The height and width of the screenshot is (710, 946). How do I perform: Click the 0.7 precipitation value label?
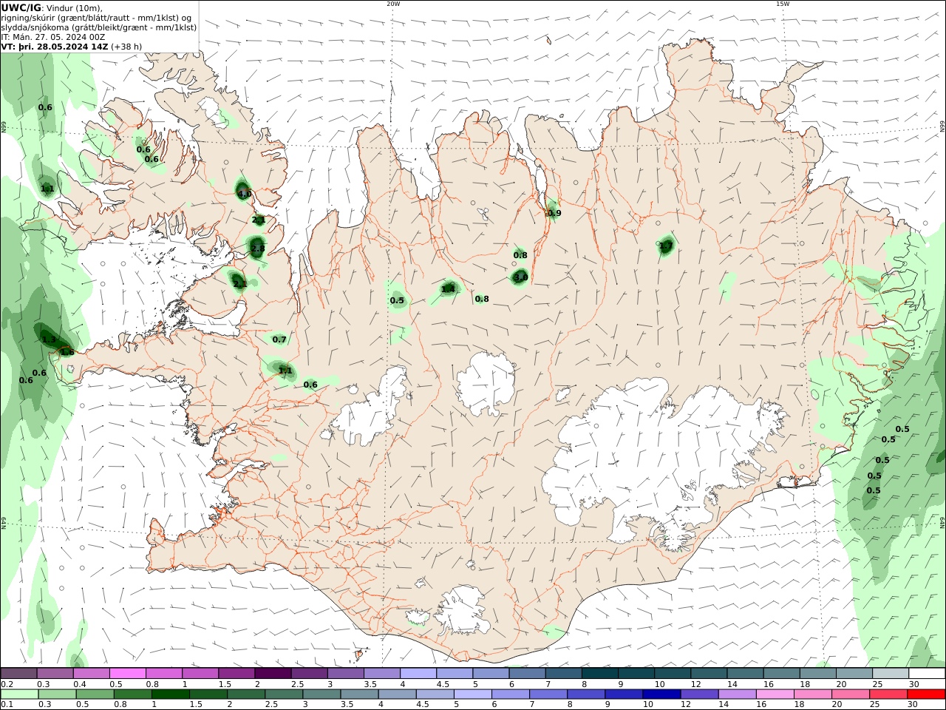click(279, 340)
